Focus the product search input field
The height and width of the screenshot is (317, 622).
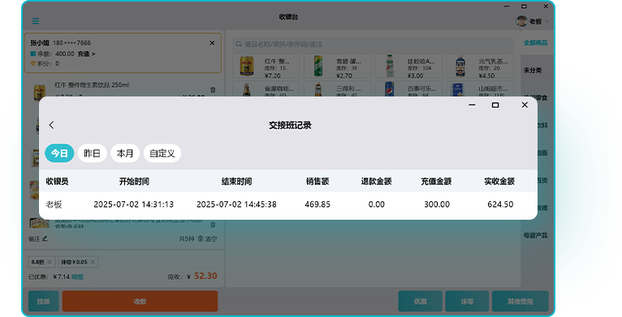click(373, 45)
